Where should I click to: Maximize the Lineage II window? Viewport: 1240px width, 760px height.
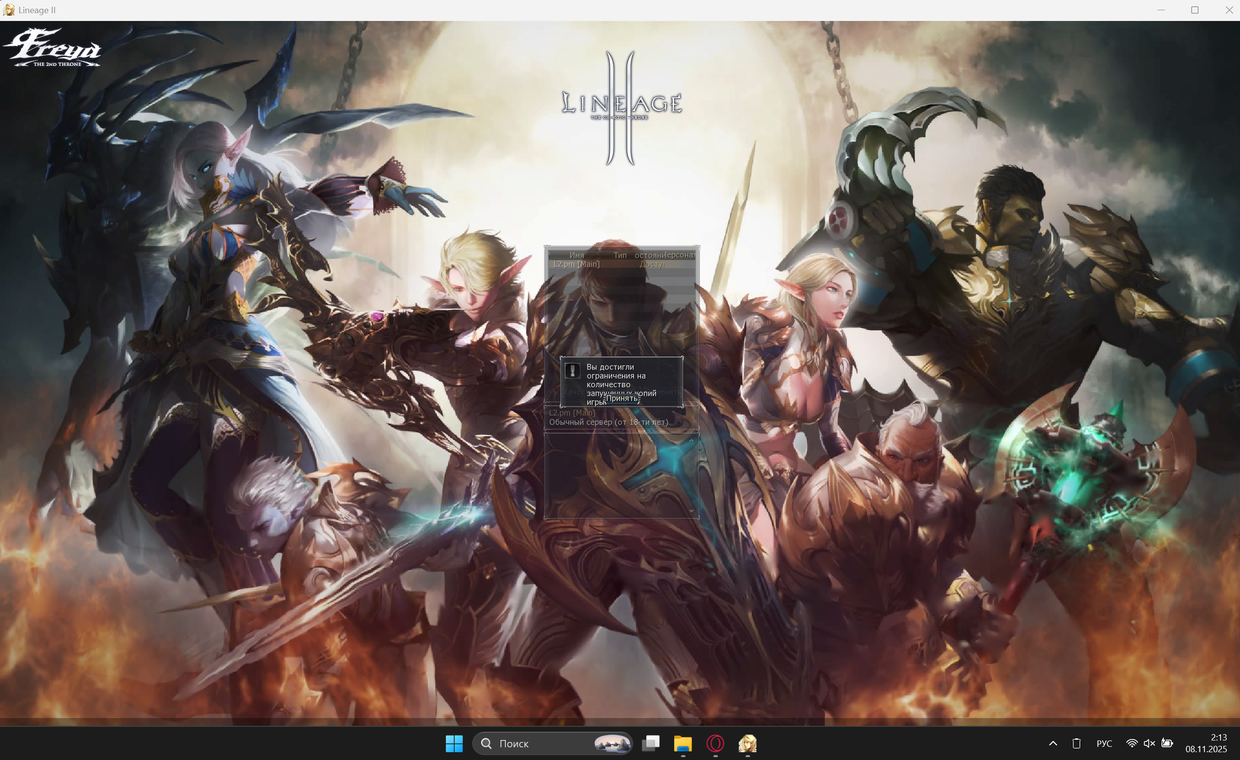tap(1195, 10)
